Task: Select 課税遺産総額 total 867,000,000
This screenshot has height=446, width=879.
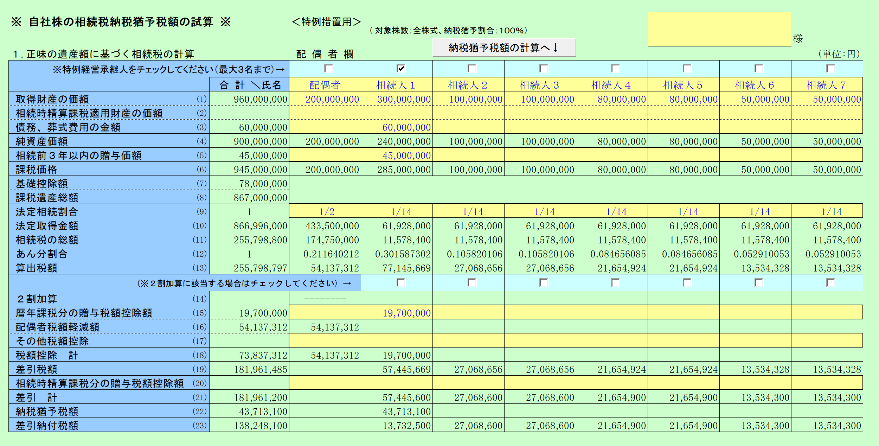Action: tap(249, 197)
